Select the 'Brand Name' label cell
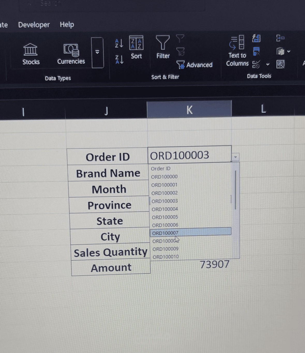 pos(108,173)
